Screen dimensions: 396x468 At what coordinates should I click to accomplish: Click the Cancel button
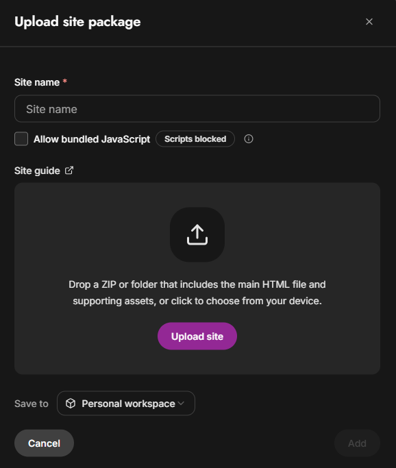[44, 443]
